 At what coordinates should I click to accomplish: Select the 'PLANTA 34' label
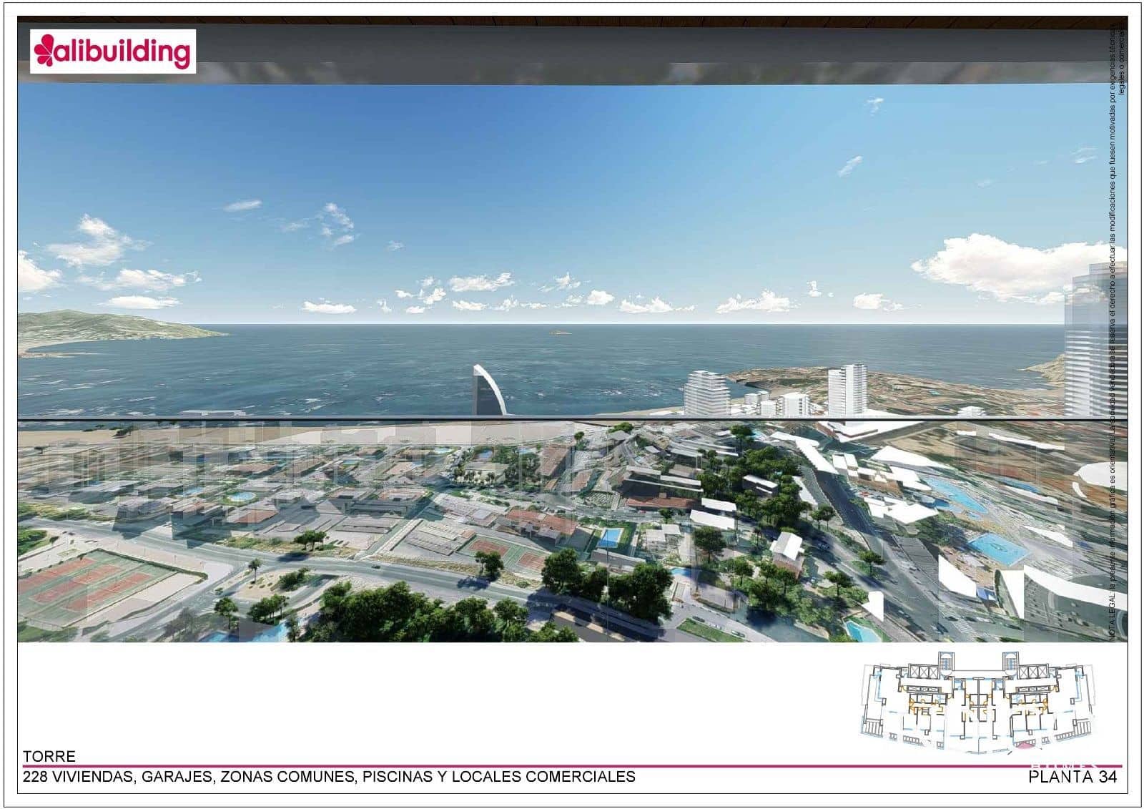(x=1072, y=777)
